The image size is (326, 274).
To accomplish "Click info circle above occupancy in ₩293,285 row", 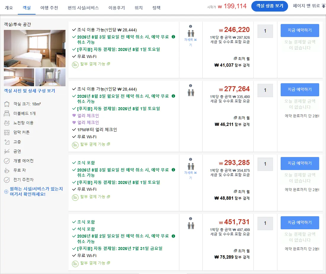I will (x=191, y=159).
